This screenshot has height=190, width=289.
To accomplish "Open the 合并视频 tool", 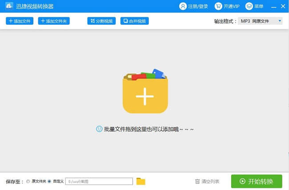I will pyautogui.click(x=135, y=21).
